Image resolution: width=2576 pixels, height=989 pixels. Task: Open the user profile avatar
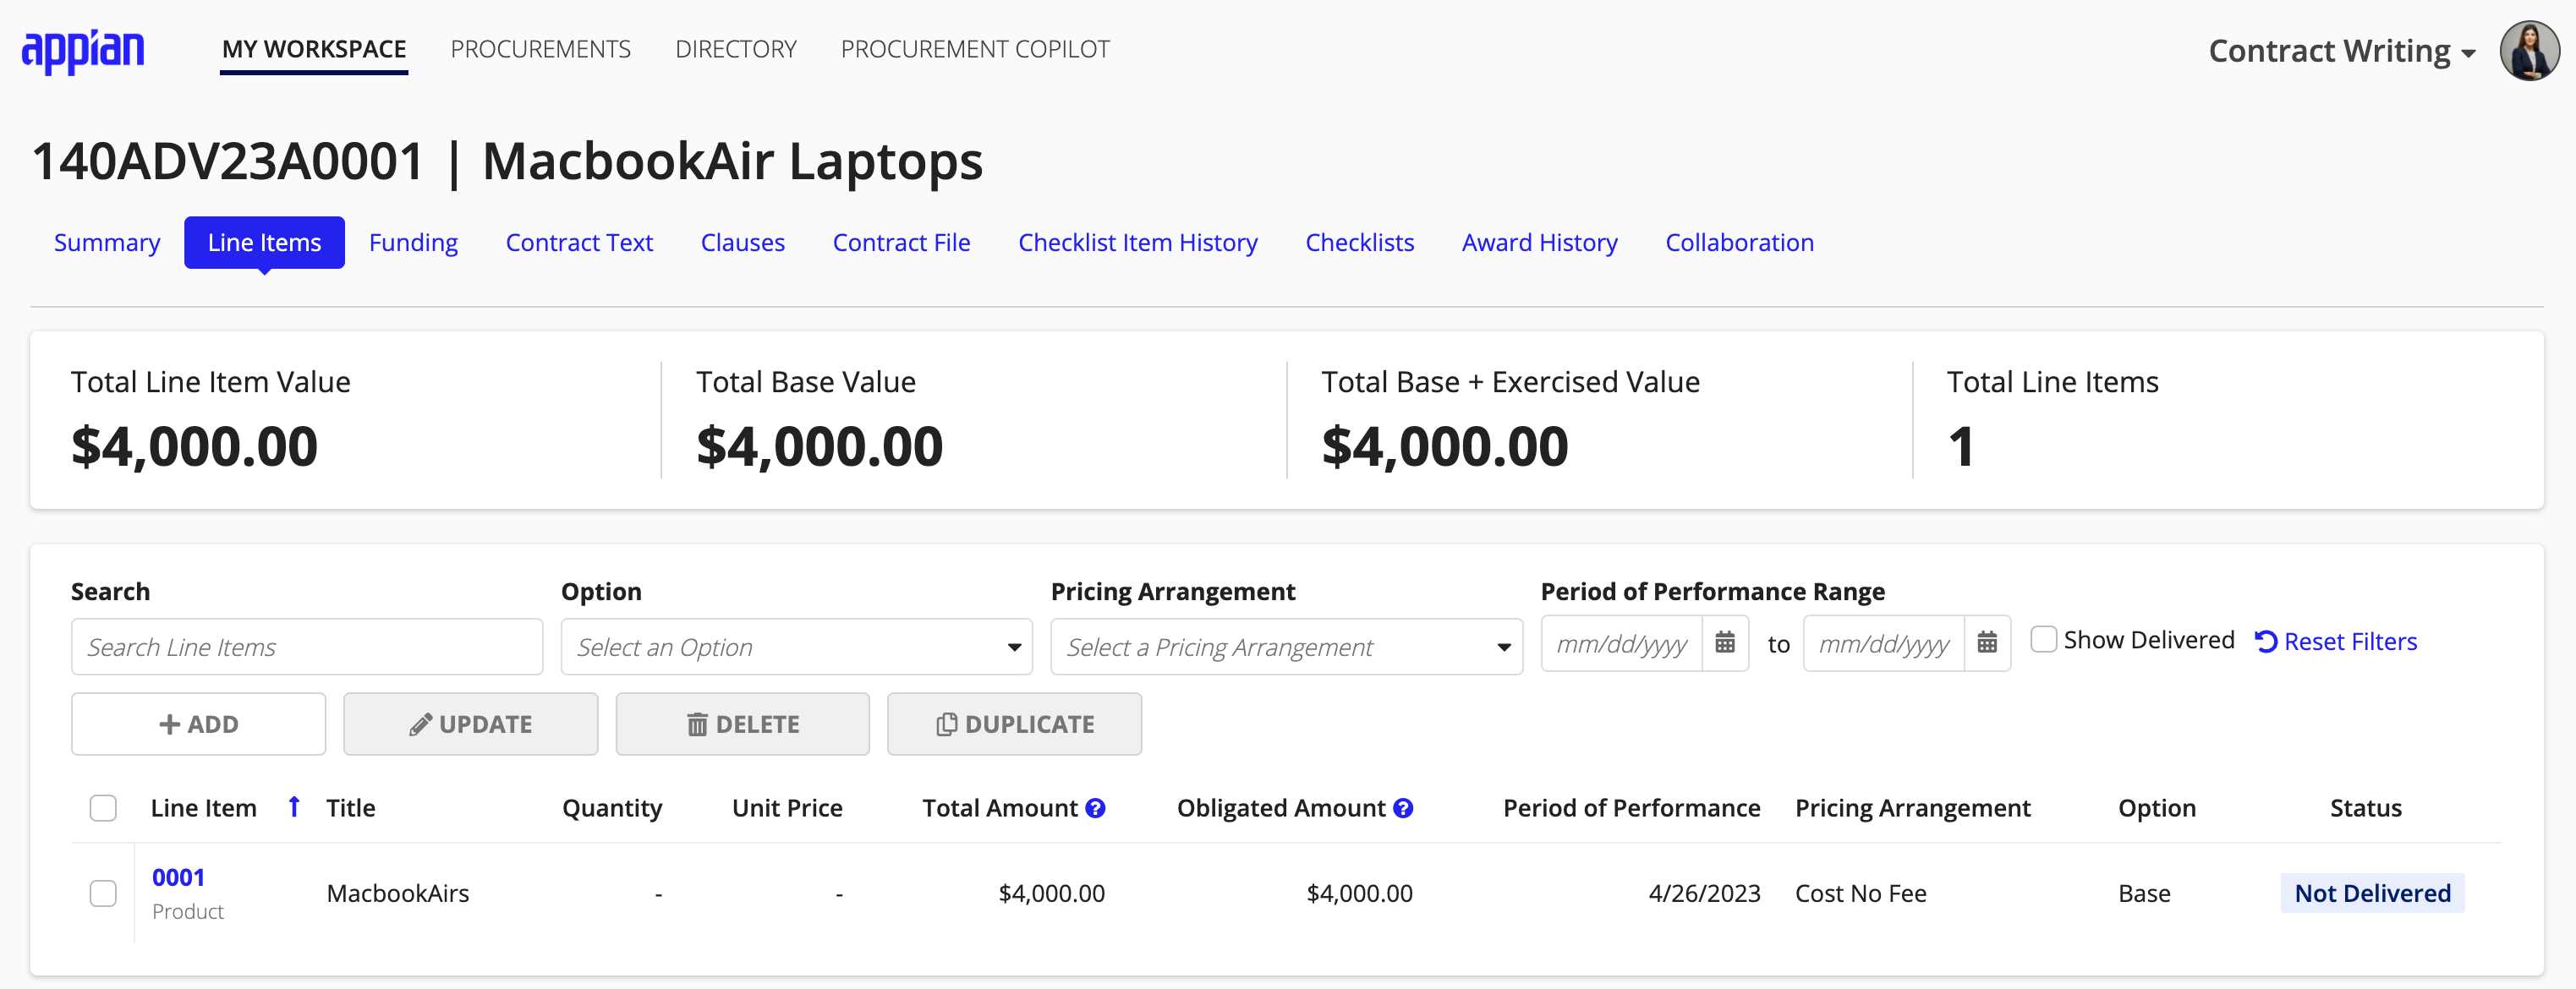(x=2529, y=50)
